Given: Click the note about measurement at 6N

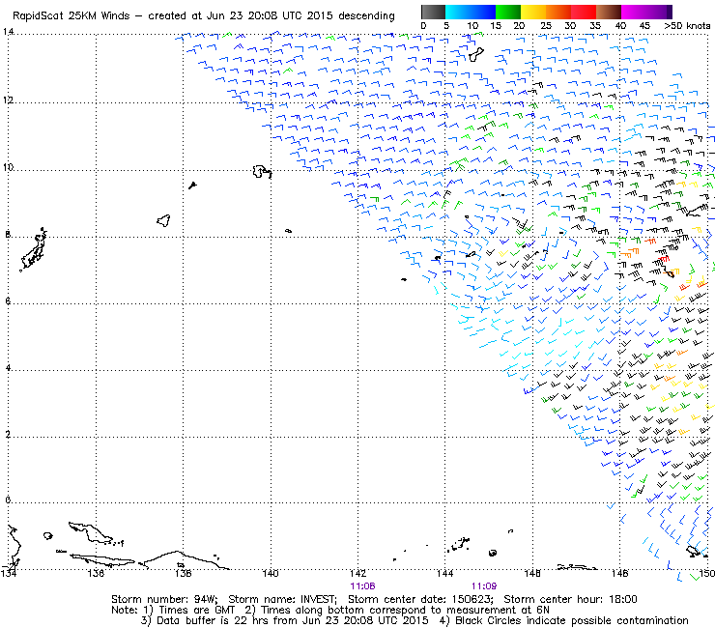Looking at the screenshot, I should click(x=397, y=610).
